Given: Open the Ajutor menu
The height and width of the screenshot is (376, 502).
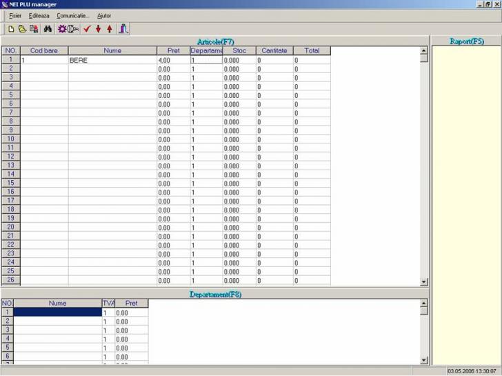Looking at the screenshot, I should pyautogui.click(x=104, y=15).
